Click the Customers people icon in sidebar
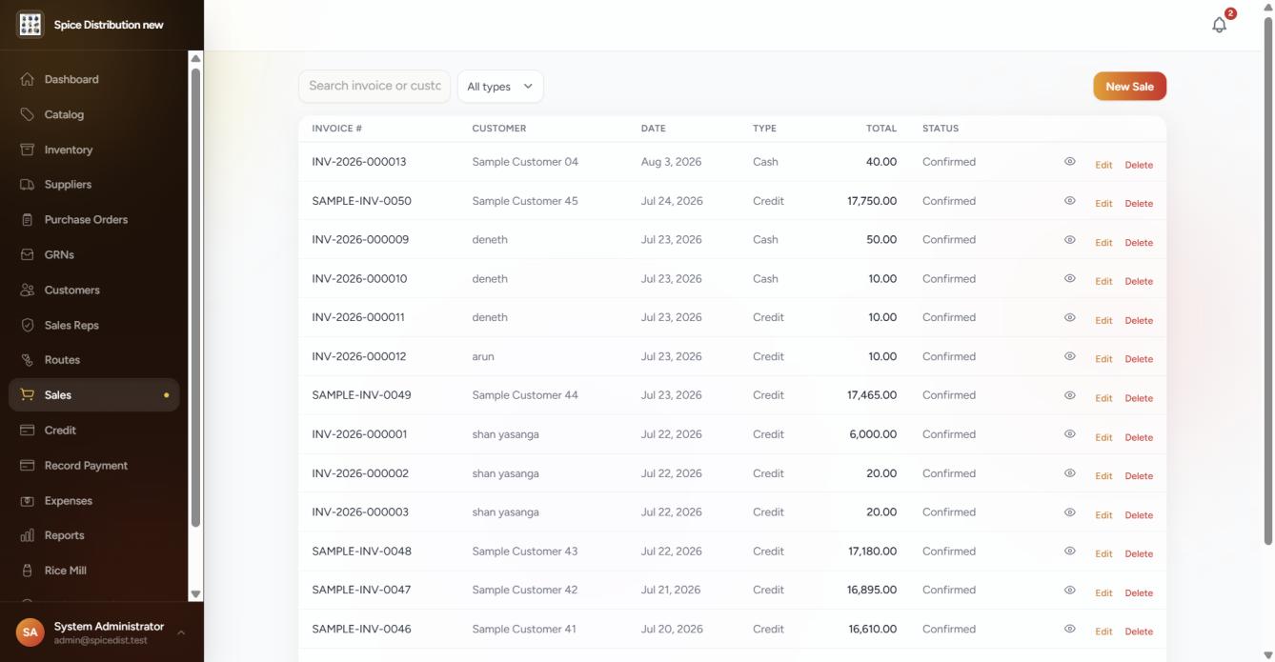The height and width of the screenshot is (662, 1275). click(27, 291)
